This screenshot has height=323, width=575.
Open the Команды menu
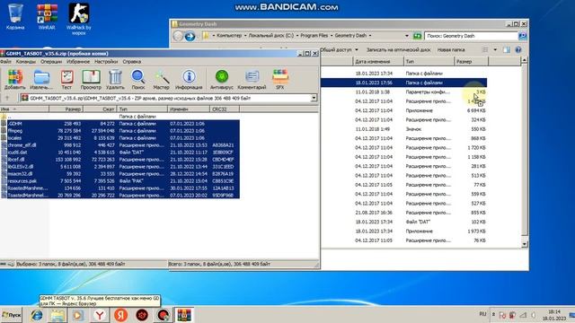point(26,62)
